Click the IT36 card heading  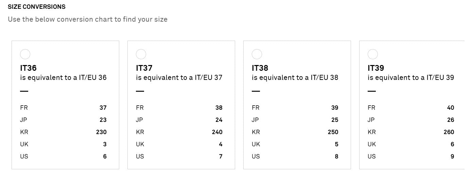pos(28,68)
